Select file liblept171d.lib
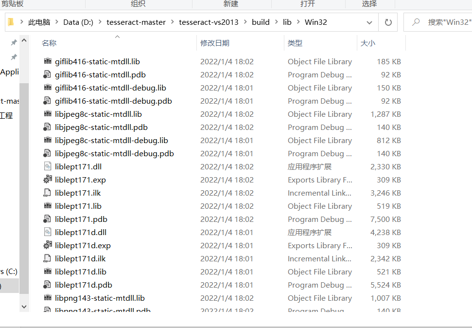472x328 pixels. point(81,272)
